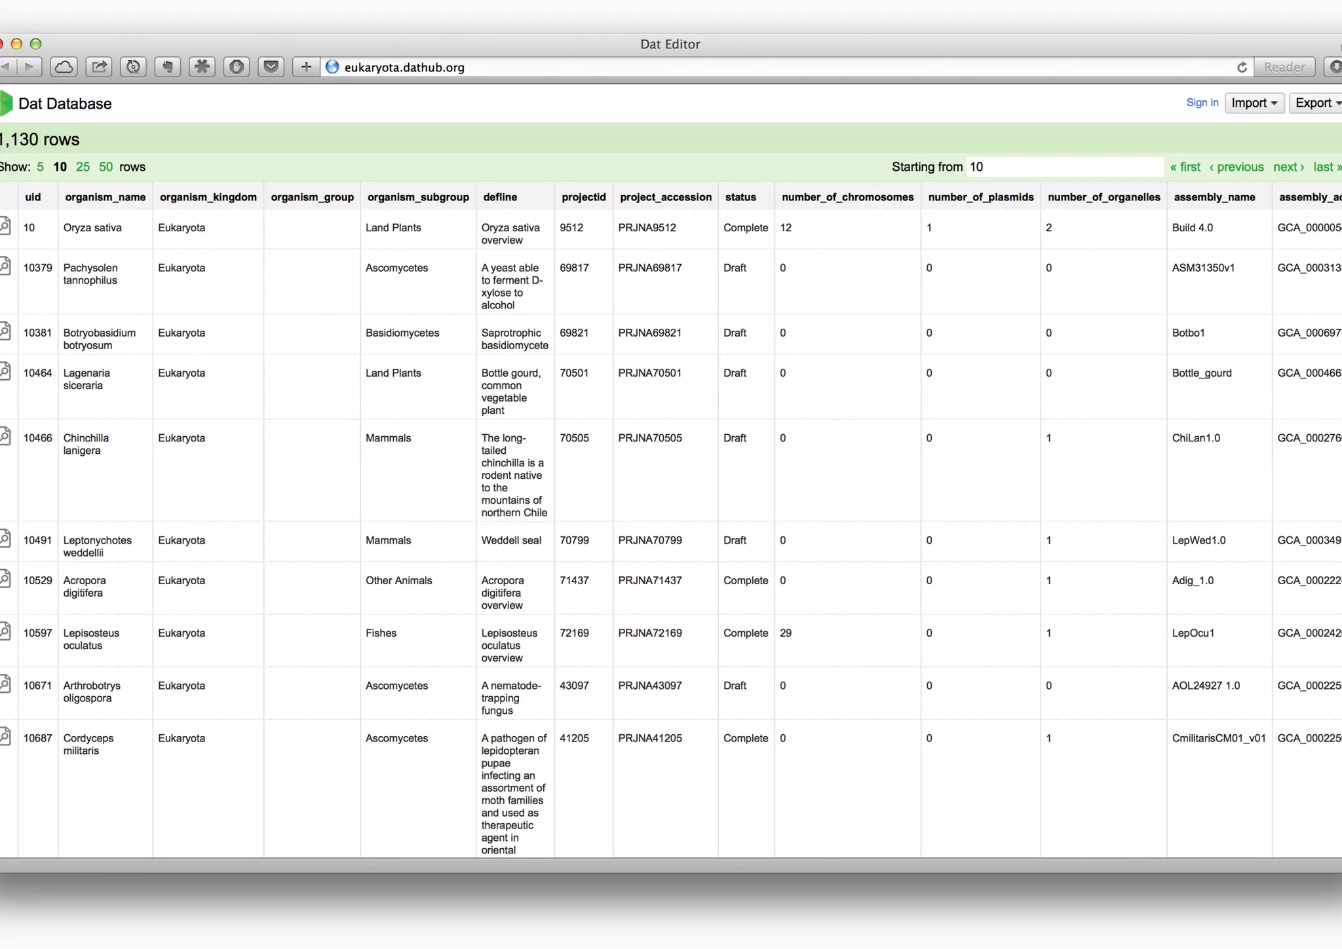Click the iCloud tabs toolbar icon

coord(64,67)
